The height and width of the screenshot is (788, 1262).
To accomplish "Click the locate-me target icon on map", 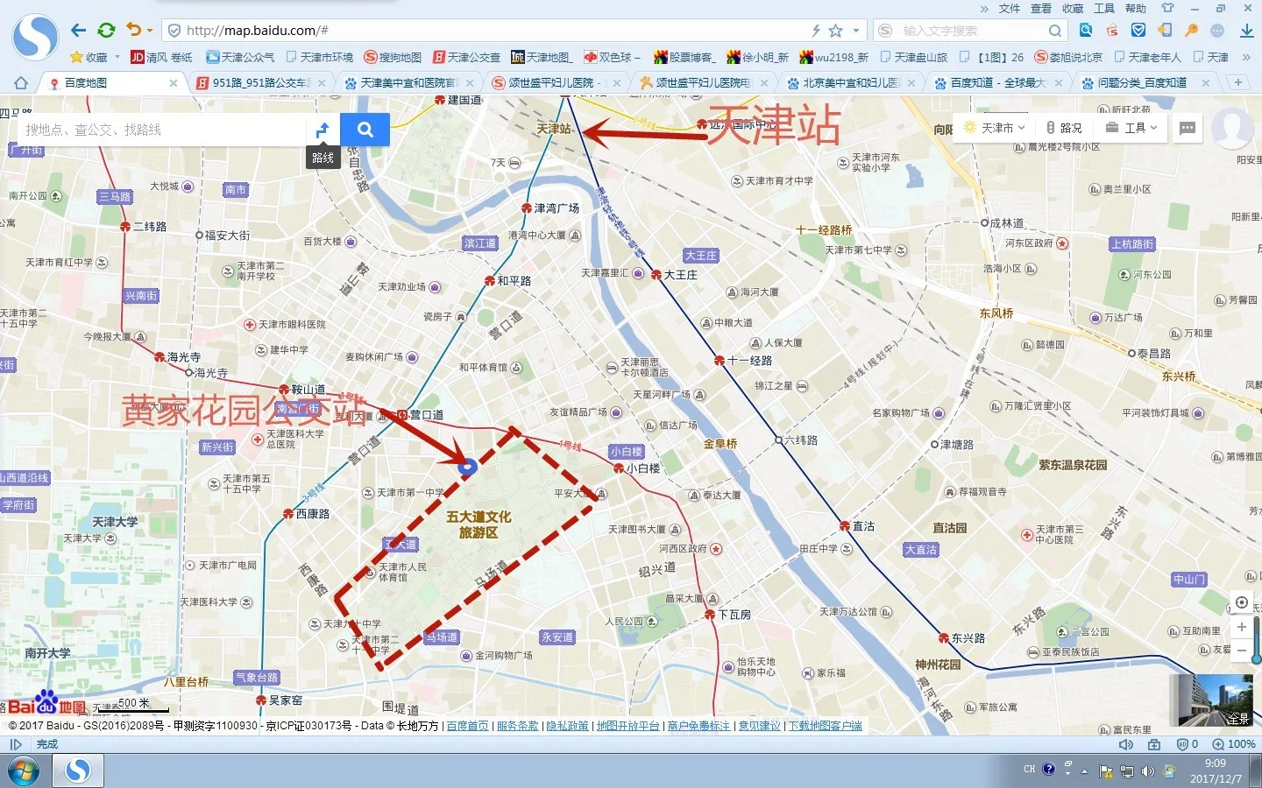I will [1241, 602].
